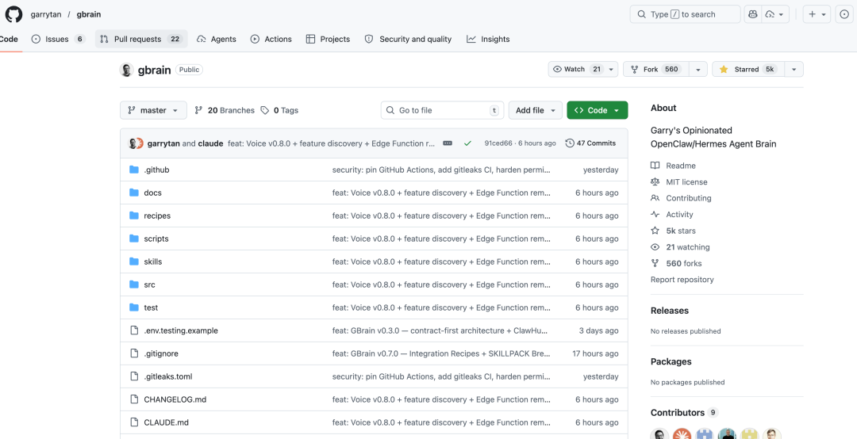Expand commit message ellipsis button

pyautogui.click(x=448, y=143)
